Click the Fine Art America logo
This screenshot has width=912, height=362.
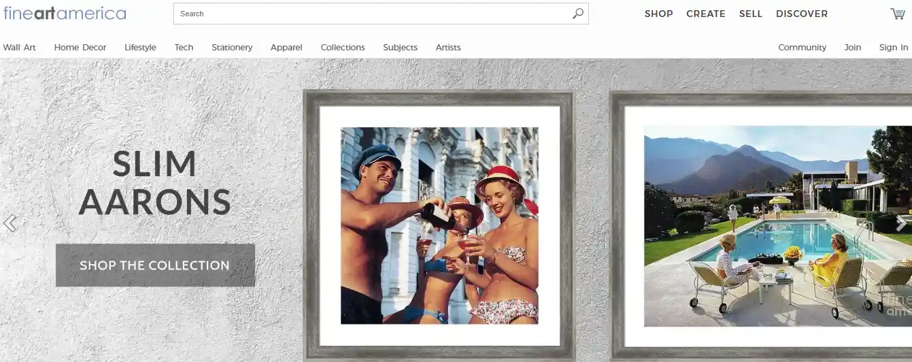(64, 13)
